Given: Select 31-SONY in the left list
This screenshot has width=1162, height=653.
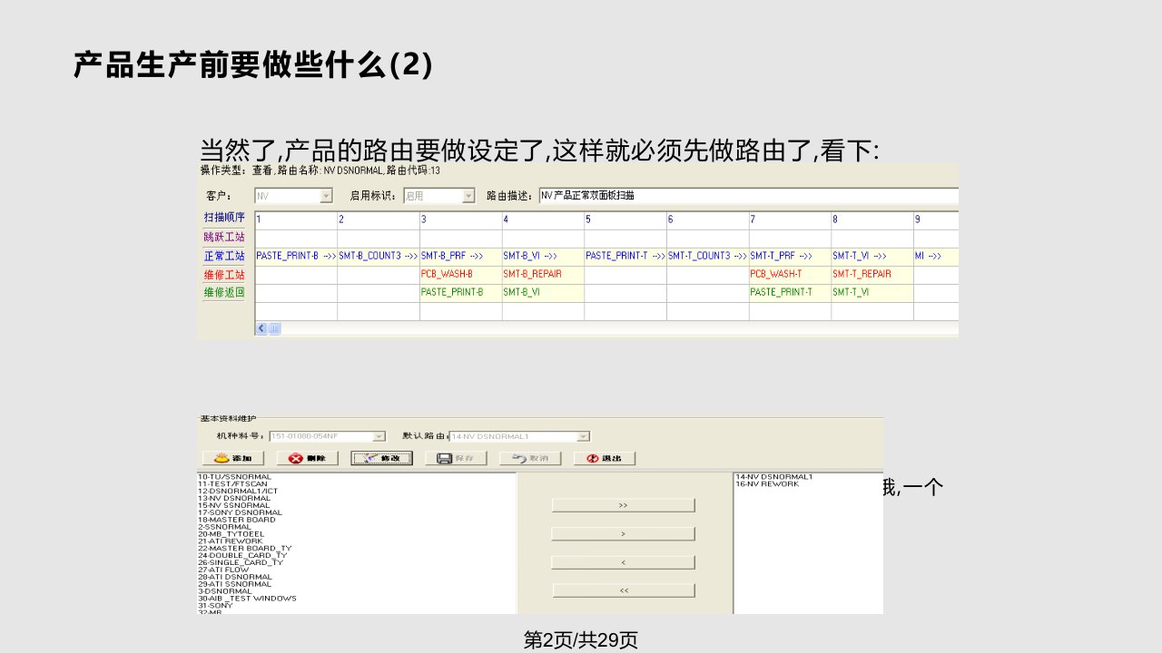Looking at the screenshot, I should (215, 605).
